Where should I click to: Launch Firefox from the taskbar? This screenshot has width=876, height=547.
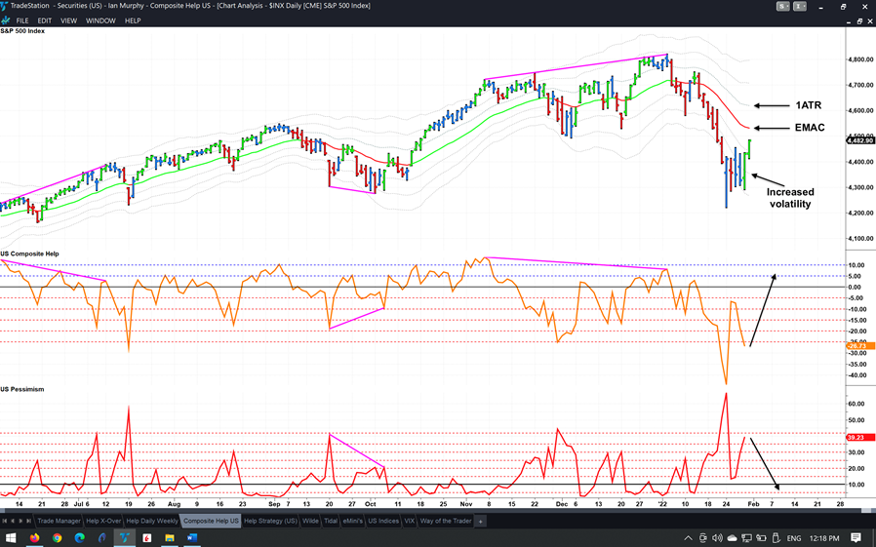(35, 537)
